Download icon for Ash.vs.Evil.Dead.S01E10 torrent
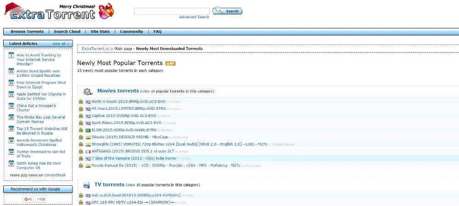 (81, 195)
